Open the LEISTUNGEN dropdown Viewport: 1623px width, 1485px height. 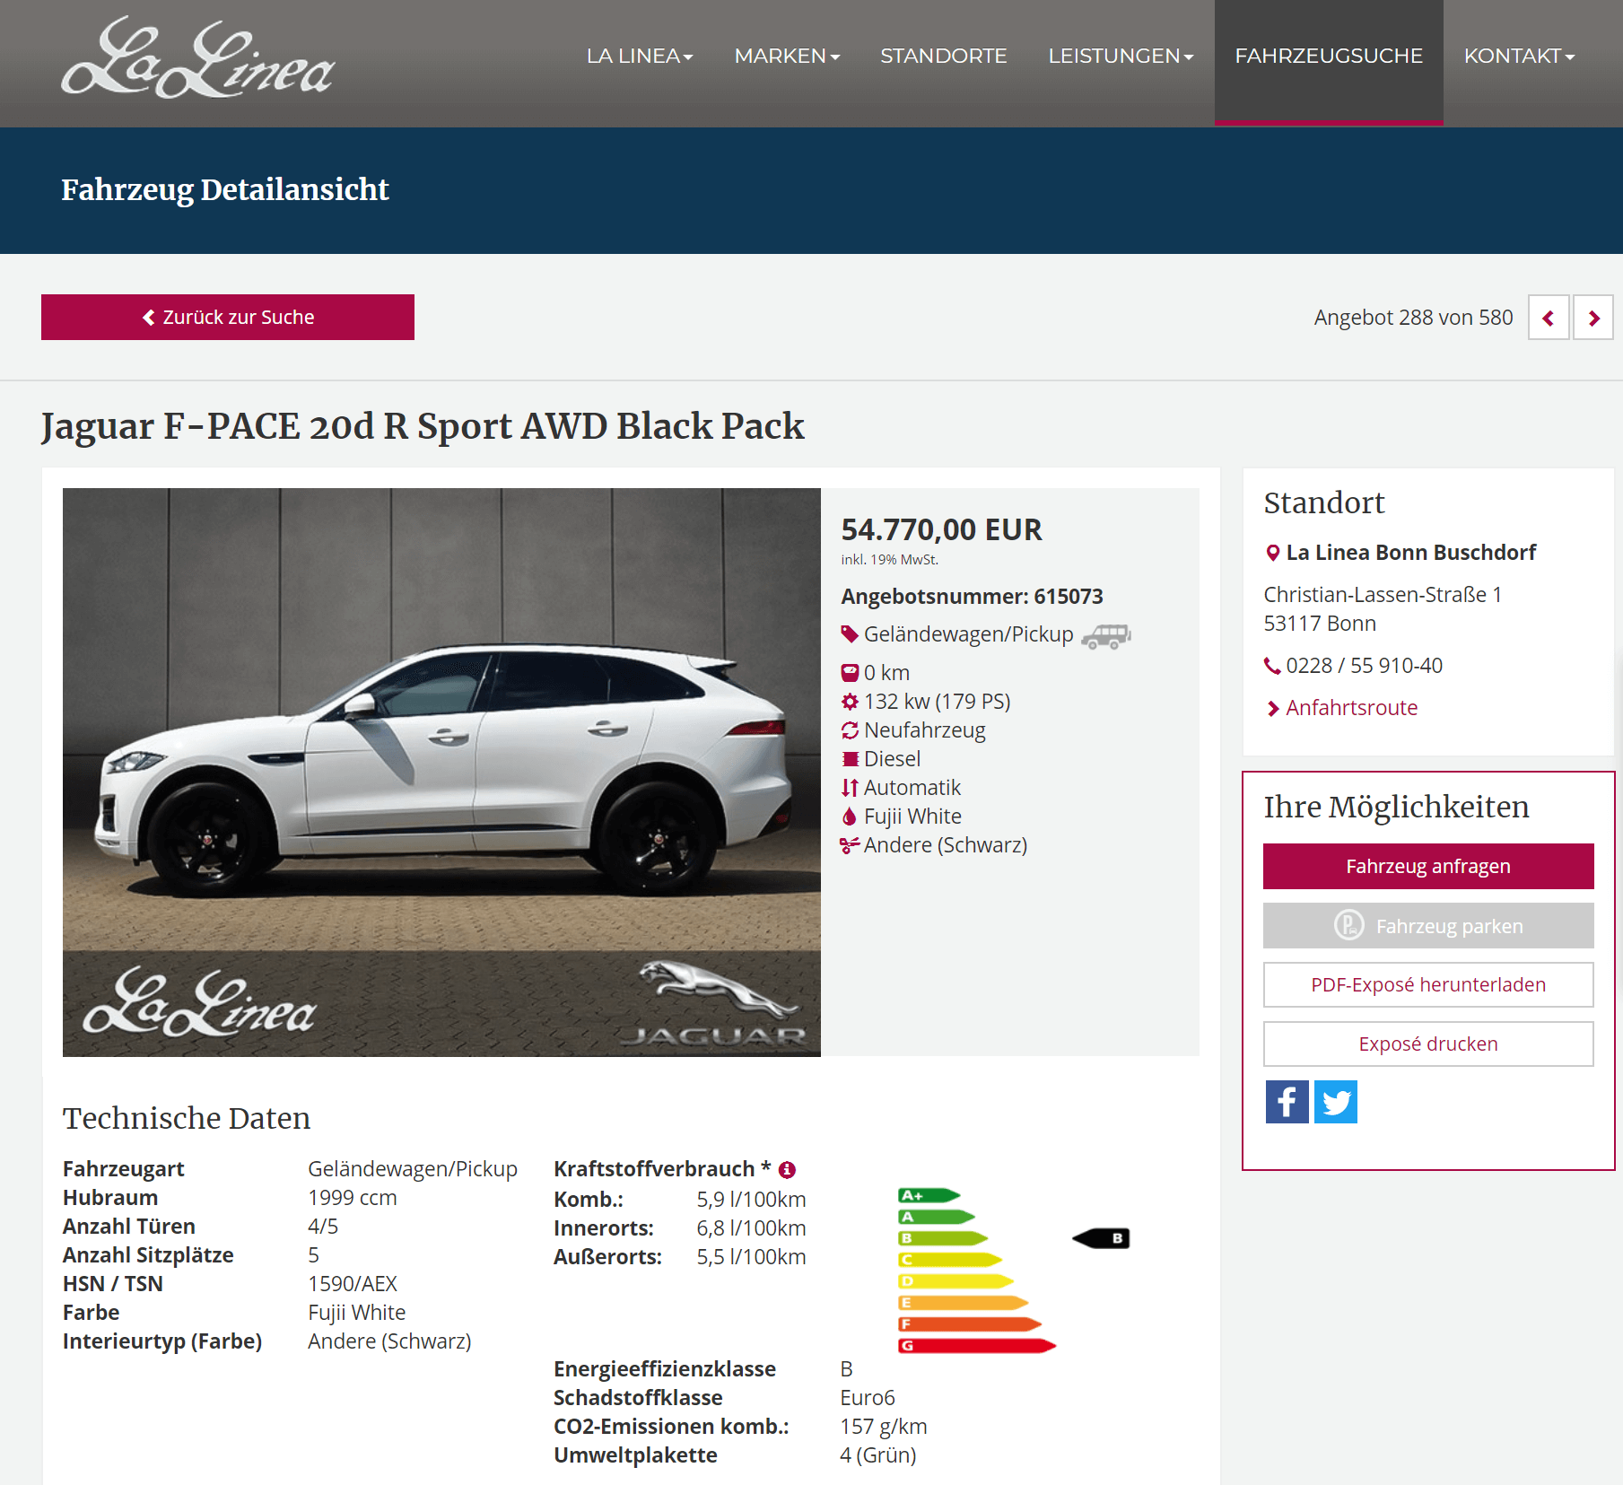1121,56
